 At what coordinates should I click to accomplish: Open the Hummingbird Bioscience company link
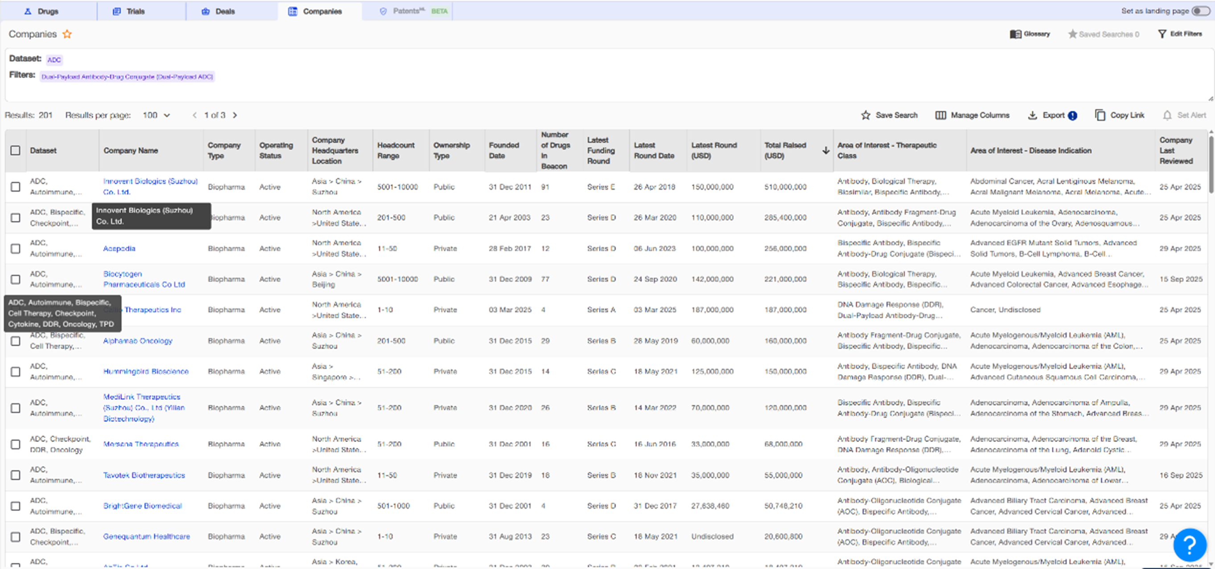pyautogui.click(x=146, y=371)
